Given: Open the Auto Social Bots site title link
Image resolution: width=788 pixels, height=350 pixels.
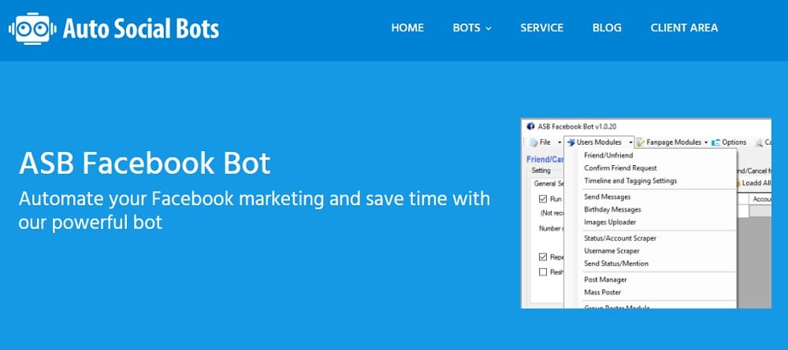Looking at the screenshot, I should click(141, 29).
